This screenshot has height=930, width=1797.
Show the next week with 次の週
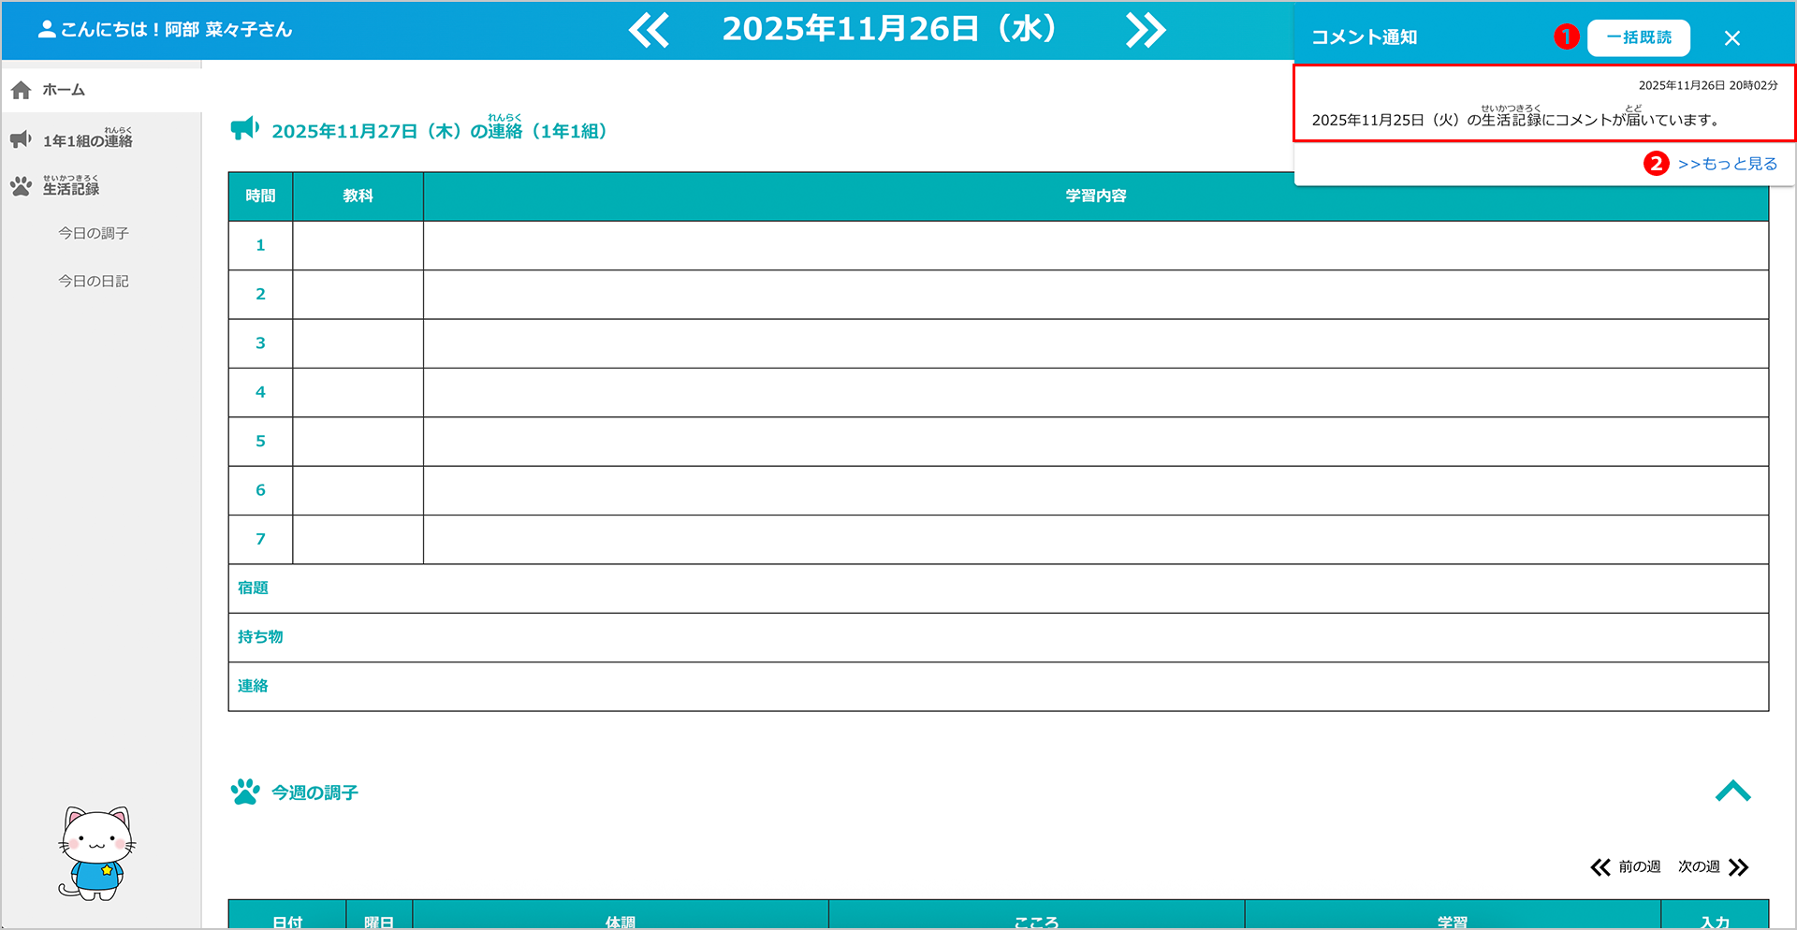1713,867
